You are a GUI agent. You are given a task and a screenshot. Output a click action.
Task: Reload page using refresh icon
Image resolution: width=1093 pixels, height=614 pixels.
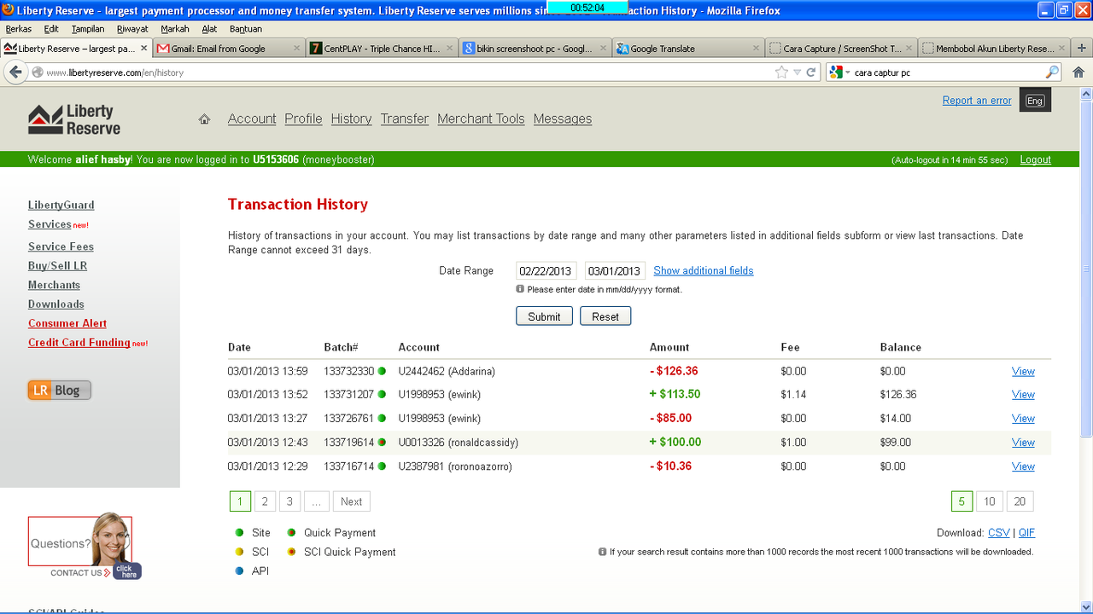[811, 72]
